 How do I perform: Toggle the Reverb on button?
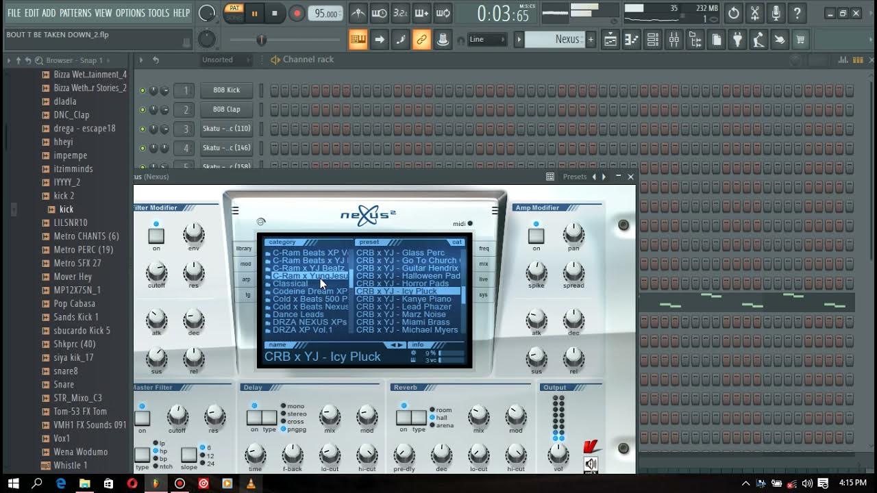404,418
